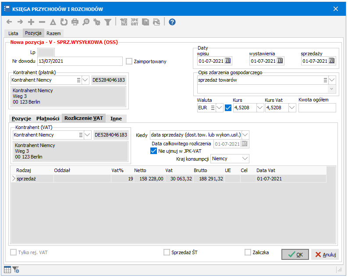Switch to the Lista tab
Screen dimensions: 348x277
(x=13, y=33)
